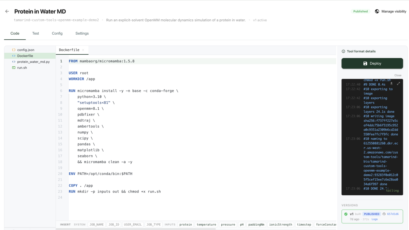Insert the USER_EMAIL variable
This screenshot has height=230, width=409.
point(133,225)
